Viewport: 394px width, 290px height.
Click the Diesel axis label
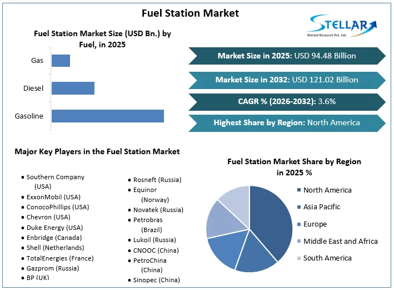pos(33,89)
